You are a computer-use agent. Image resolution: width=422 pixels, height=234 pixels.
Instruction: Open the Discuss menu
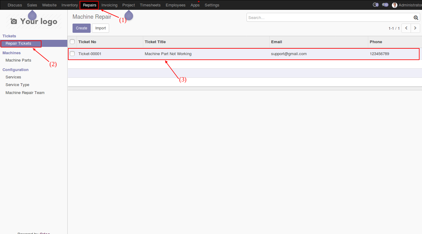15,5
